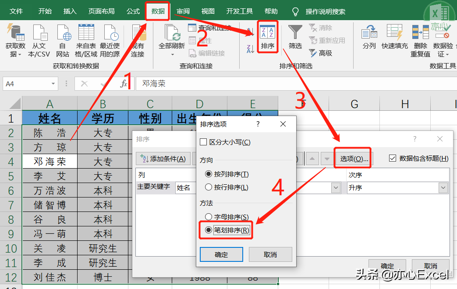Screen dimensions: 457x289
Task: Switch to the 审阅 tab
Action: (183, 11)
